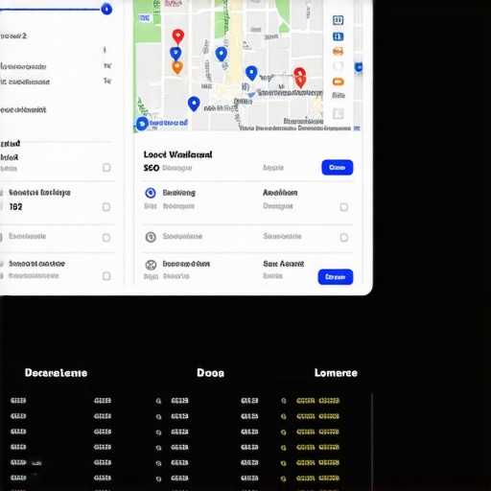Click the blue button in the last list row
The width and height of the screenshot is (491, 491).
[336, 277]
